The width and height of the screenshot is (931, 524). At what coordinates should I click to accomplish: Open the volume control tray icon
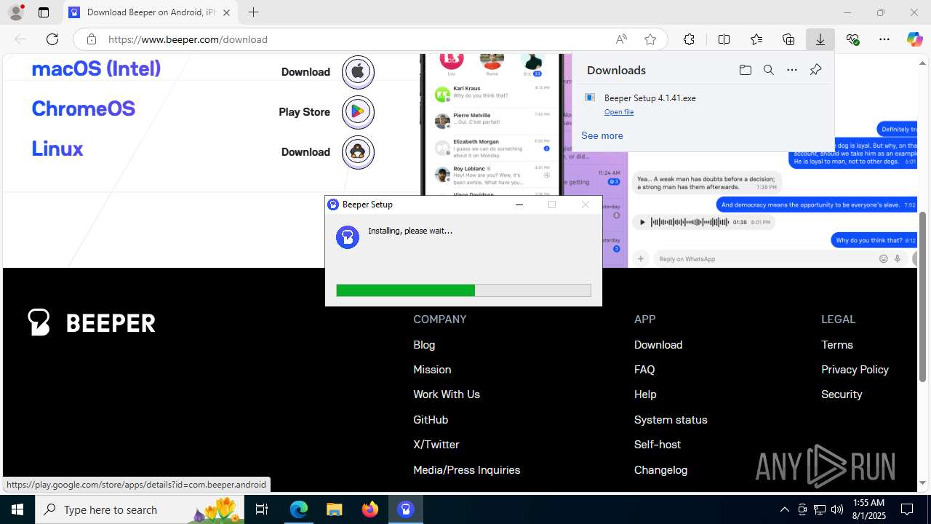[837, 509]
